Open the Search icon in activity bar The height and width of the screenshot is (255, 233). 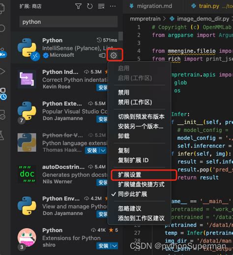[2, 28]
